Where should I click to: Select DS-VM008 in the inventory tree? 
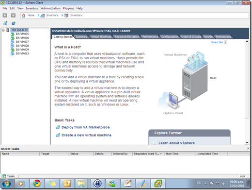(22, 46)
